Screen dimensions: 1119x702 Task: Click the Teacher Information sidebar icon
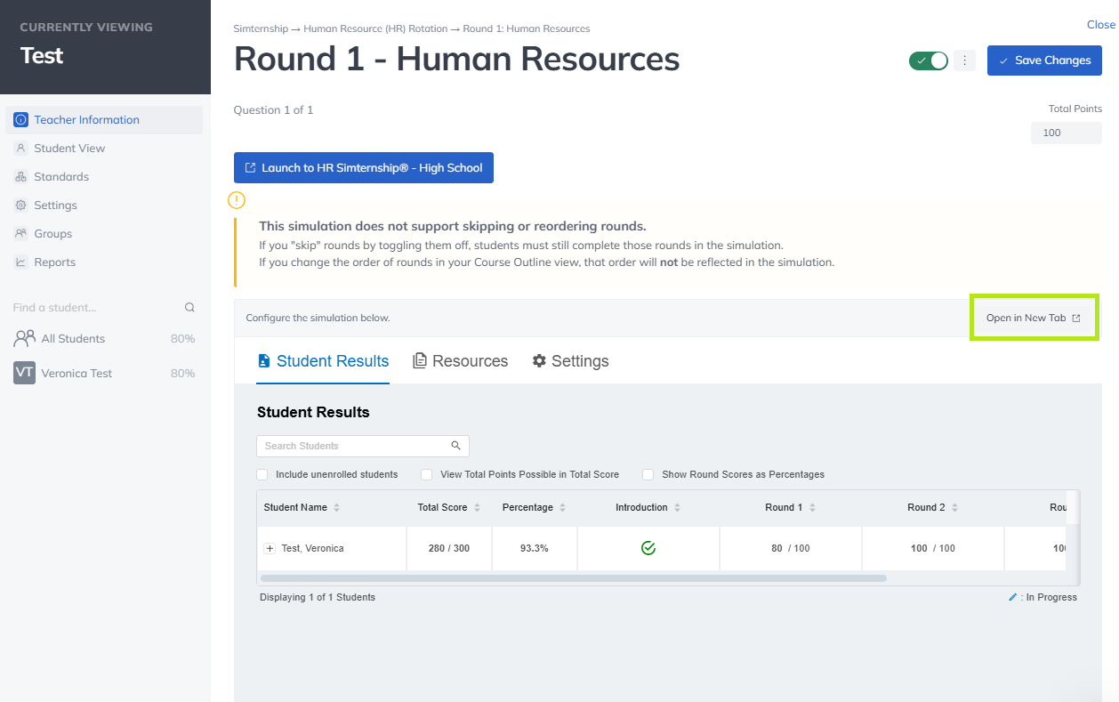[x=21, y=120]
